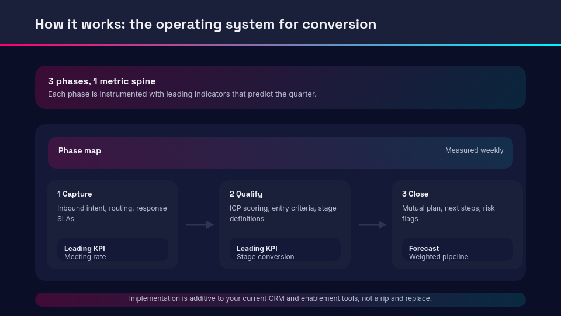
Task: Click the arrow between Qualify and Close
Action: pos(372,225)
